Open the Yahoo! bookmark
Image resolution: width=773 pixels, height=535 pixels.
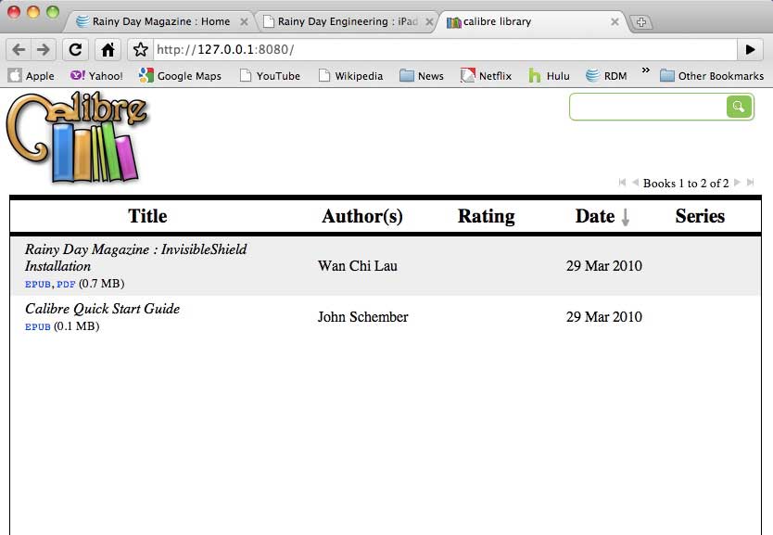click(x=96, y=76)
